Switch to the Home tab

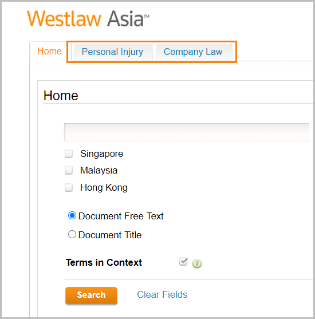point(49,52)
